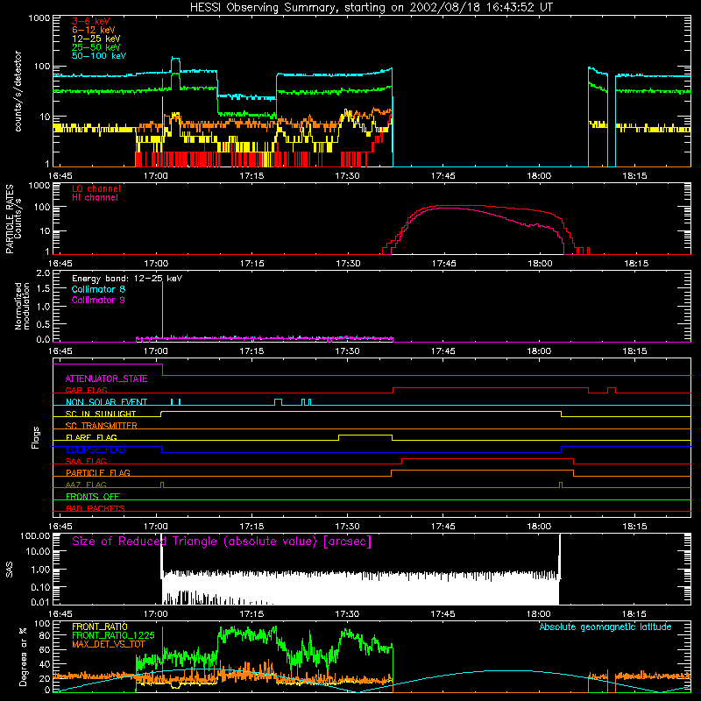
Task: Click the SAA_FLAG label
Action: pyautogui.click(x=86, y=461)
